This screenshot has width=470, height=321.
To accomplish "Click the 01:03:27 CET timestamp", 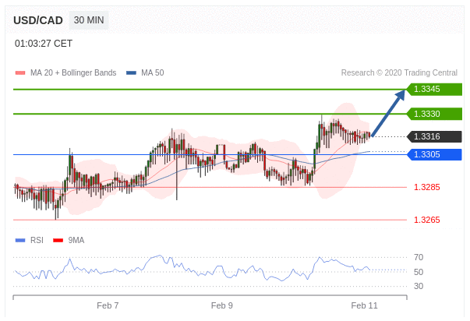I will tap(44, 44).
